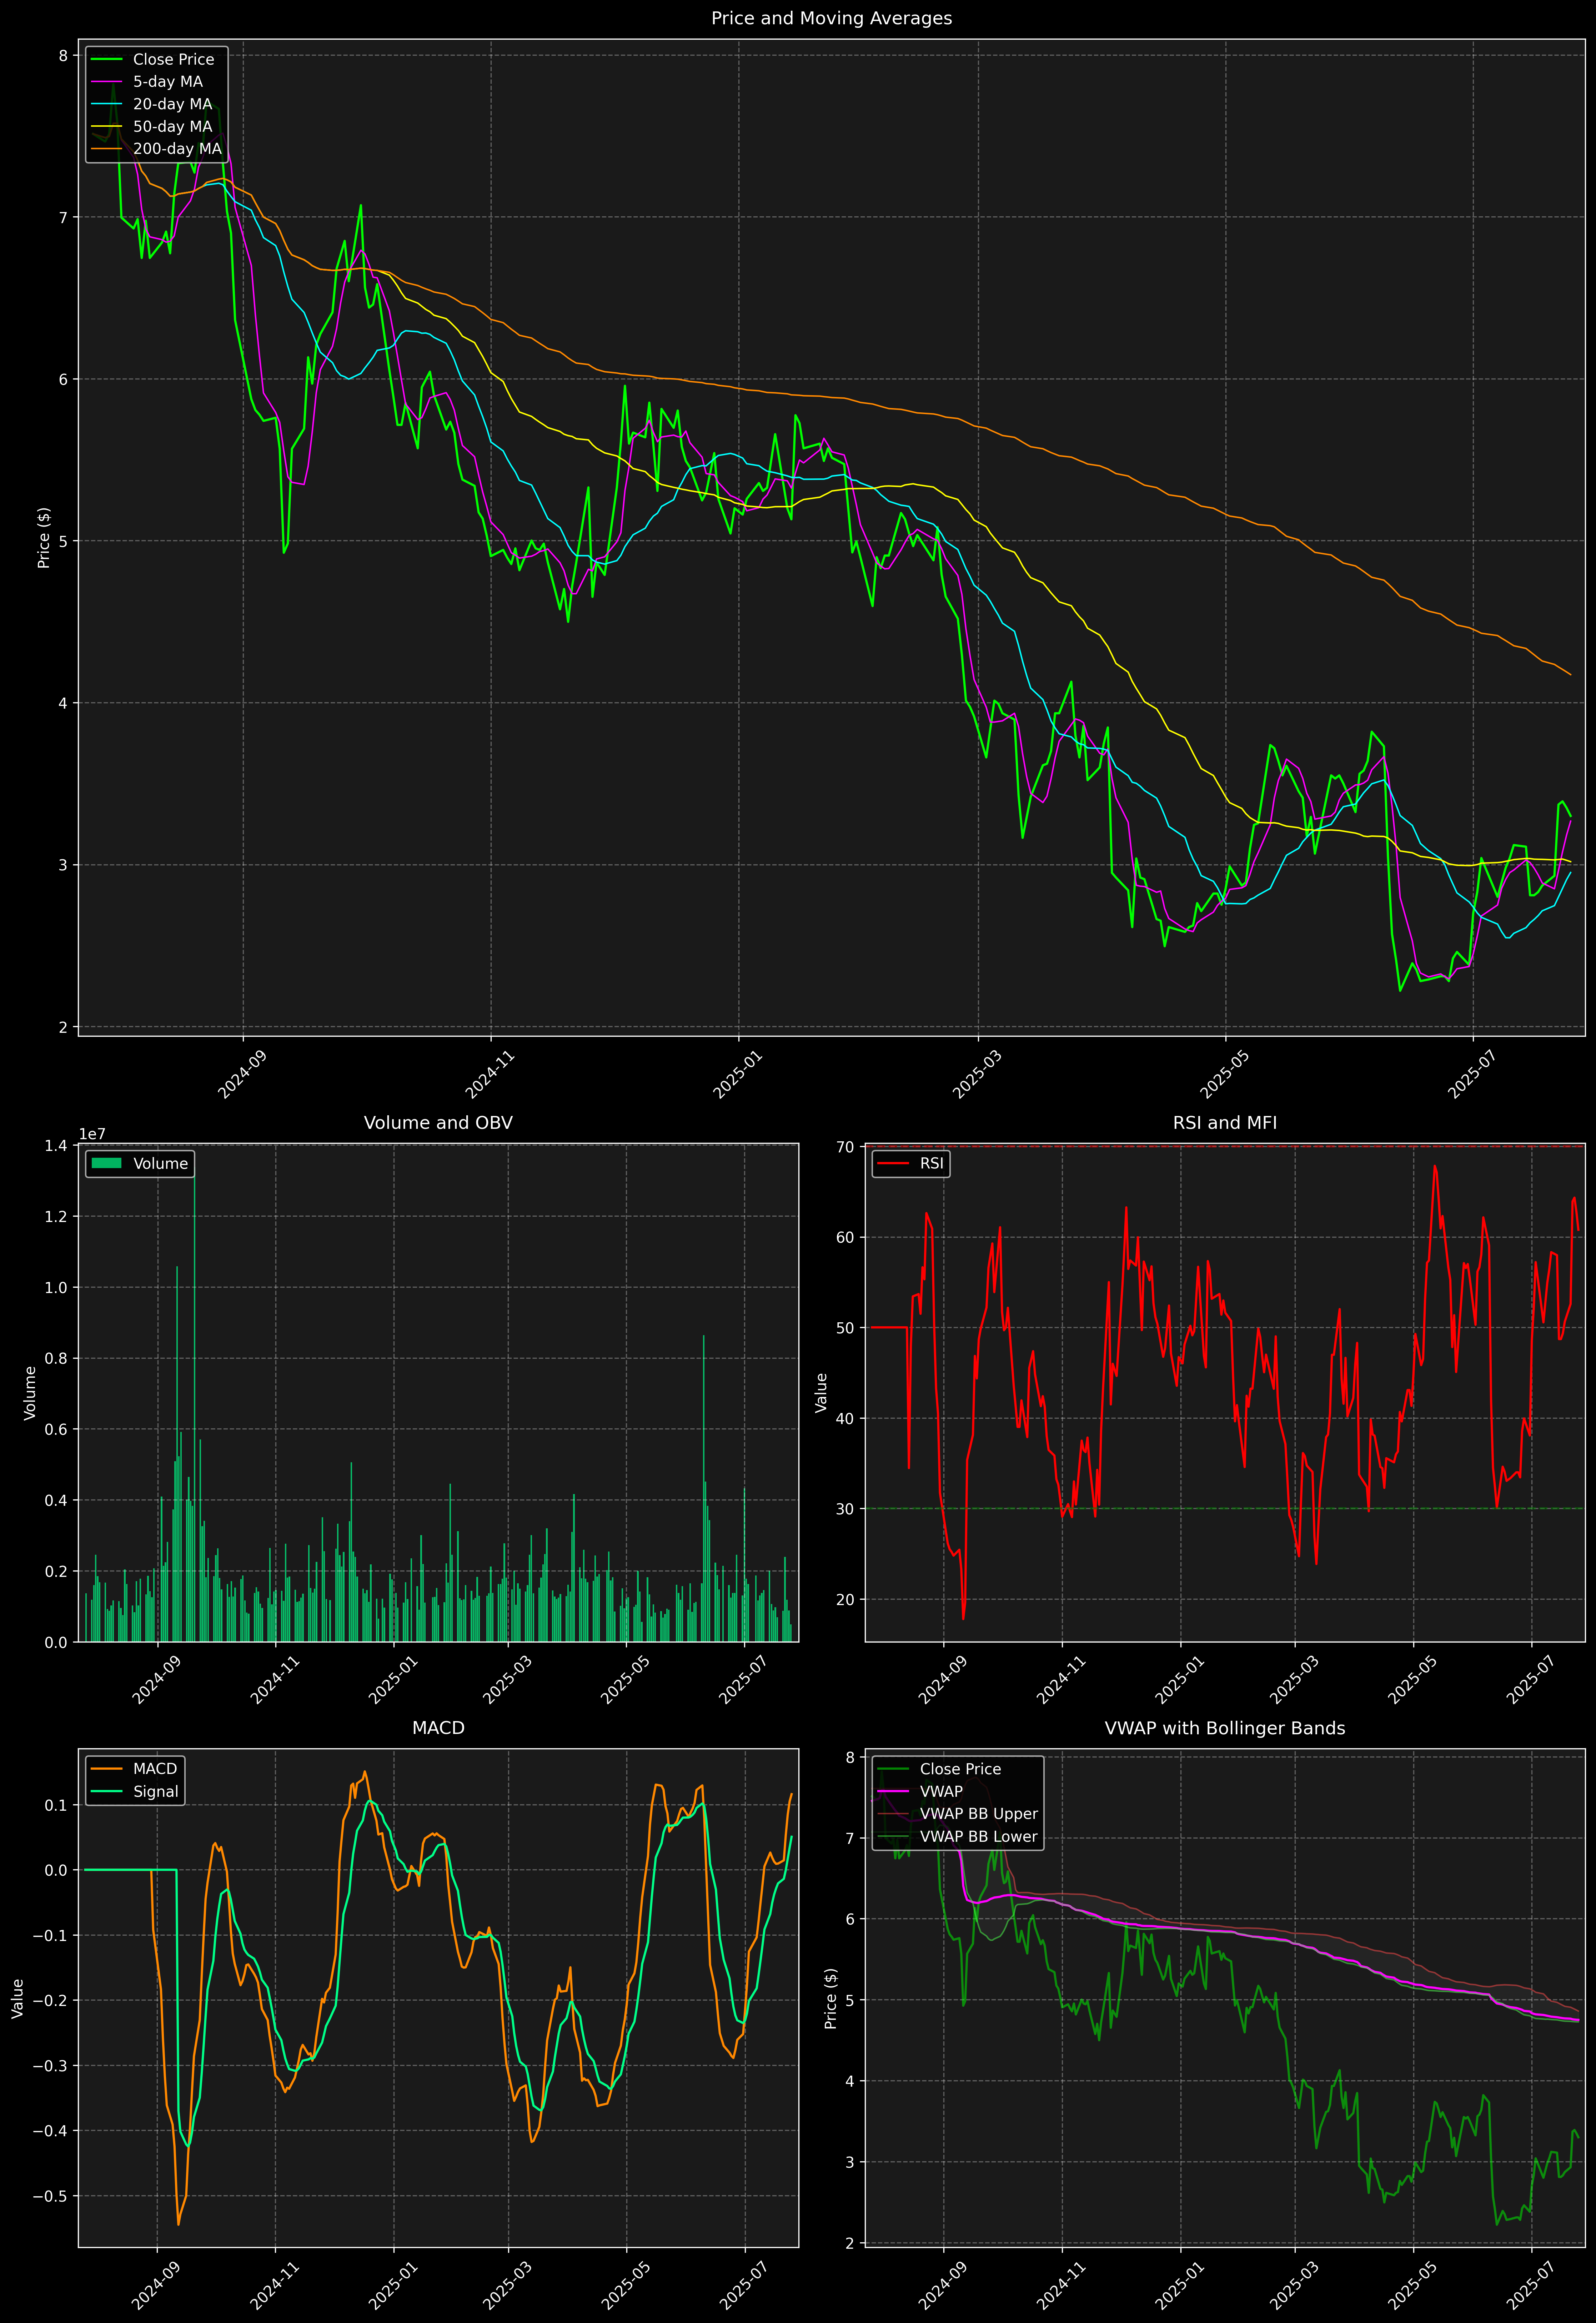The height and width of the screenshot is (2323, 1596).
Task: Click the 'Value' y-axis label of the MACD chart
Action: pos(18,1998)
